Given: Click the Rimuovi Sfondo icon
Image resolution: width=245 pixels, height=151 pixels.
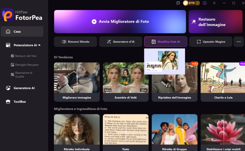Looking at the screenshot, I should click(64, 42).
